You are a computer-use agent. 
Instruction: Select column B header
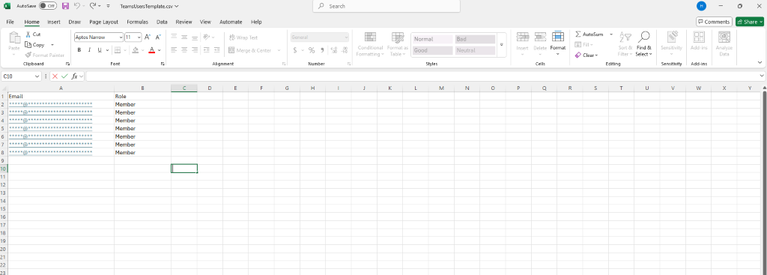coord(142,88)
